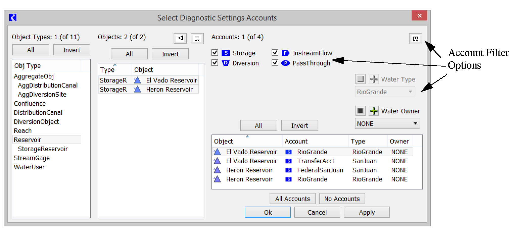Select the Heron Reservoir triangle icon in objects
This screenshot has width=526, height=239.
click(137, 89)
